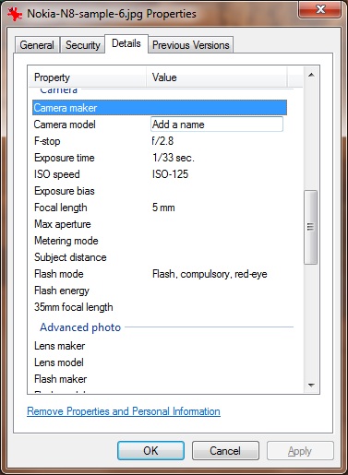Screen dimensions: 348x475
Task: Click the Property column header
Action: [88, 77]
